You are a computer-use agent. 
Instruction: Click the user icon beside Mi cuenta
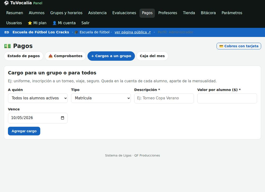(54, 23)
